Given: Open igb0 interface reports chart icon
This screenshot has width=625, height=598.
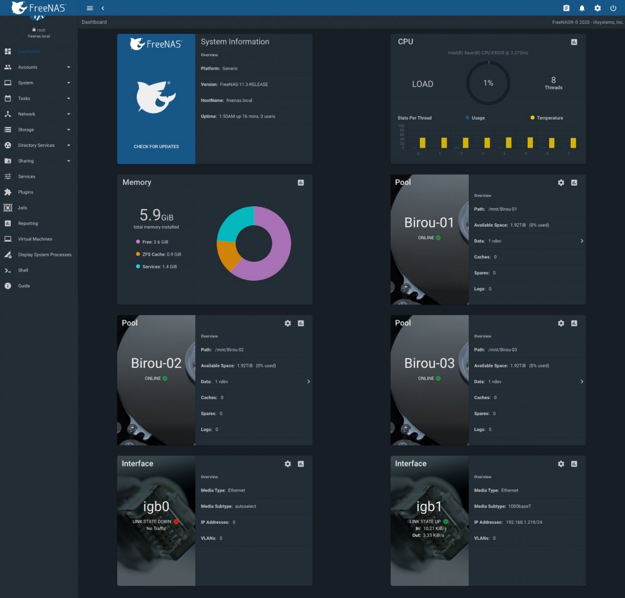Looking at the screenshot, I should point(301,464).
